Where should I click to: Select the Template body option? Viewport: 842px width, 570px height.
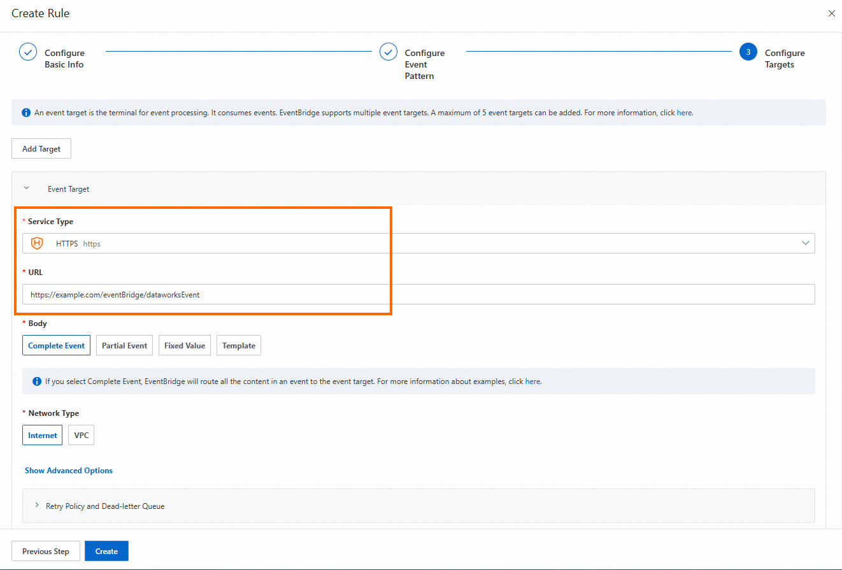tap(239, 346)
